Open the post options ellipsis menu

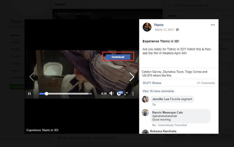[213, 25]
